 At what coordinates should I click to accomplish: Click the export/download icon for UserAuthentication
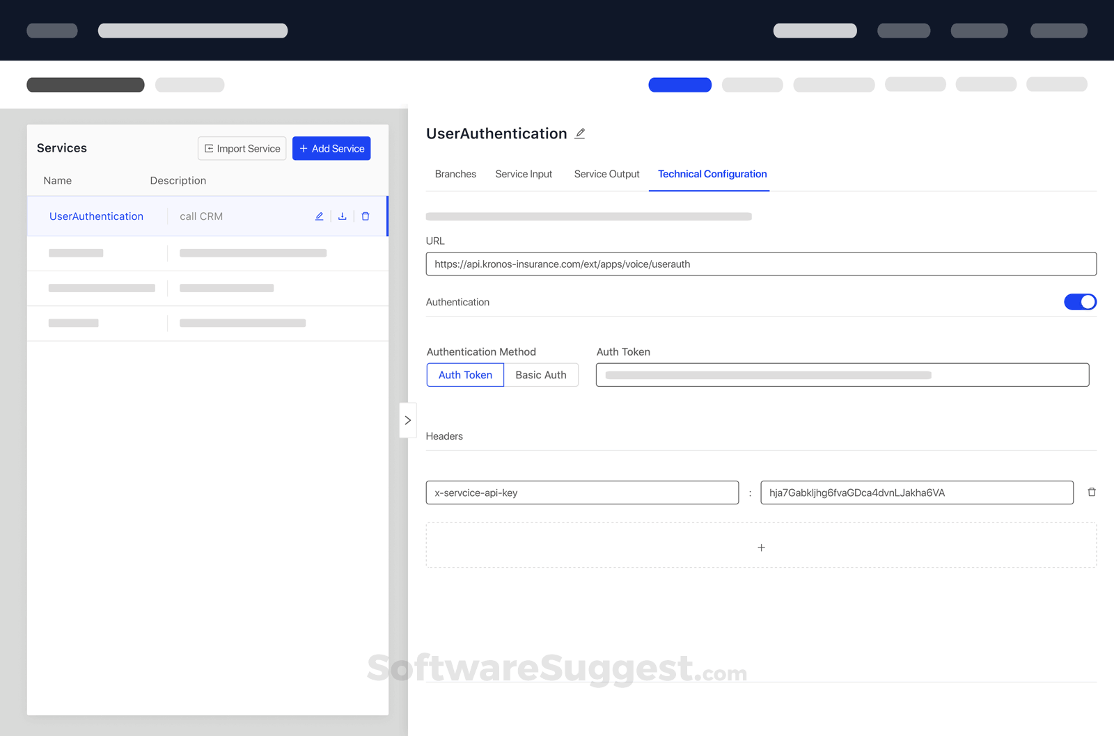click(342, 216)
